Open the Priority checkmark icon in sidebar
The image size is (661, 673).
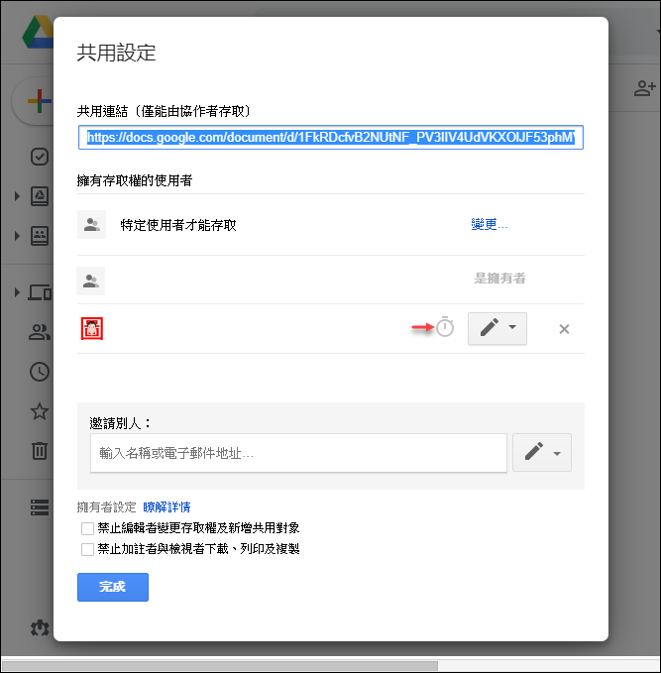(40, 157)
